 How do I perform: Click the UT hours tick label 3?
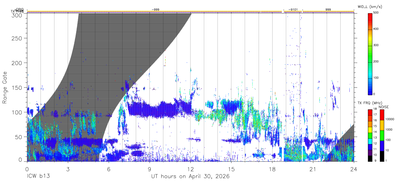point(68,169)
